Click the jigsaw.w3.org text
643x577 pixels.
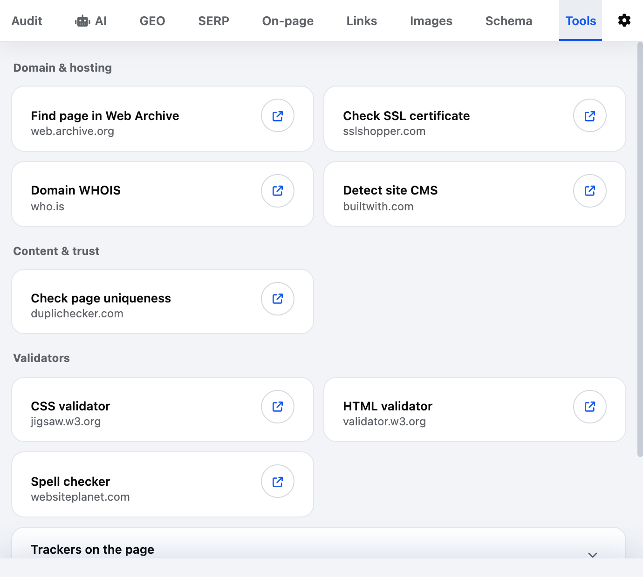tap(66, 422)
